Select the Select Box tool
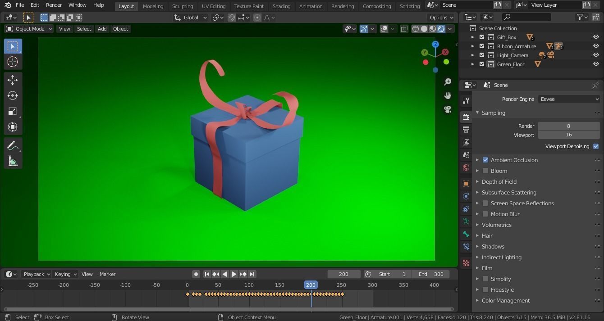604x321 pixels. point(13,46)
